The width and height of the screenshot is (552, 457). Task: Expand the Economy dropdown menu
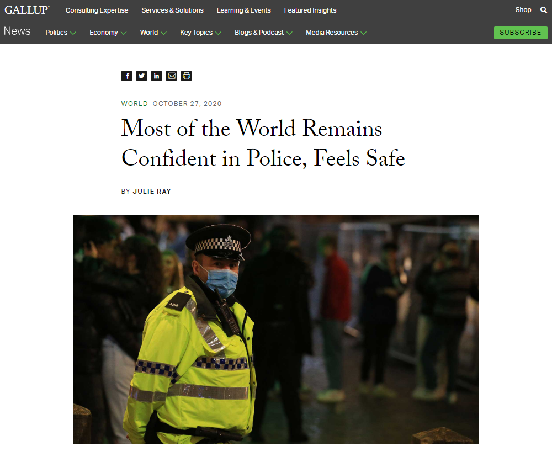[x=108, y=33]
